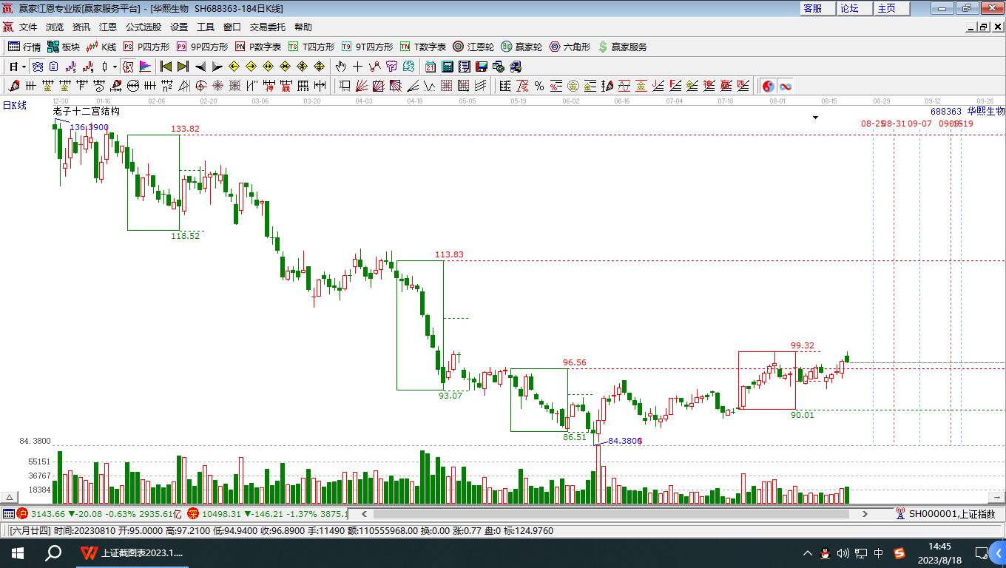Click the 上证 index value 3143.66

(x=48, y=514)
